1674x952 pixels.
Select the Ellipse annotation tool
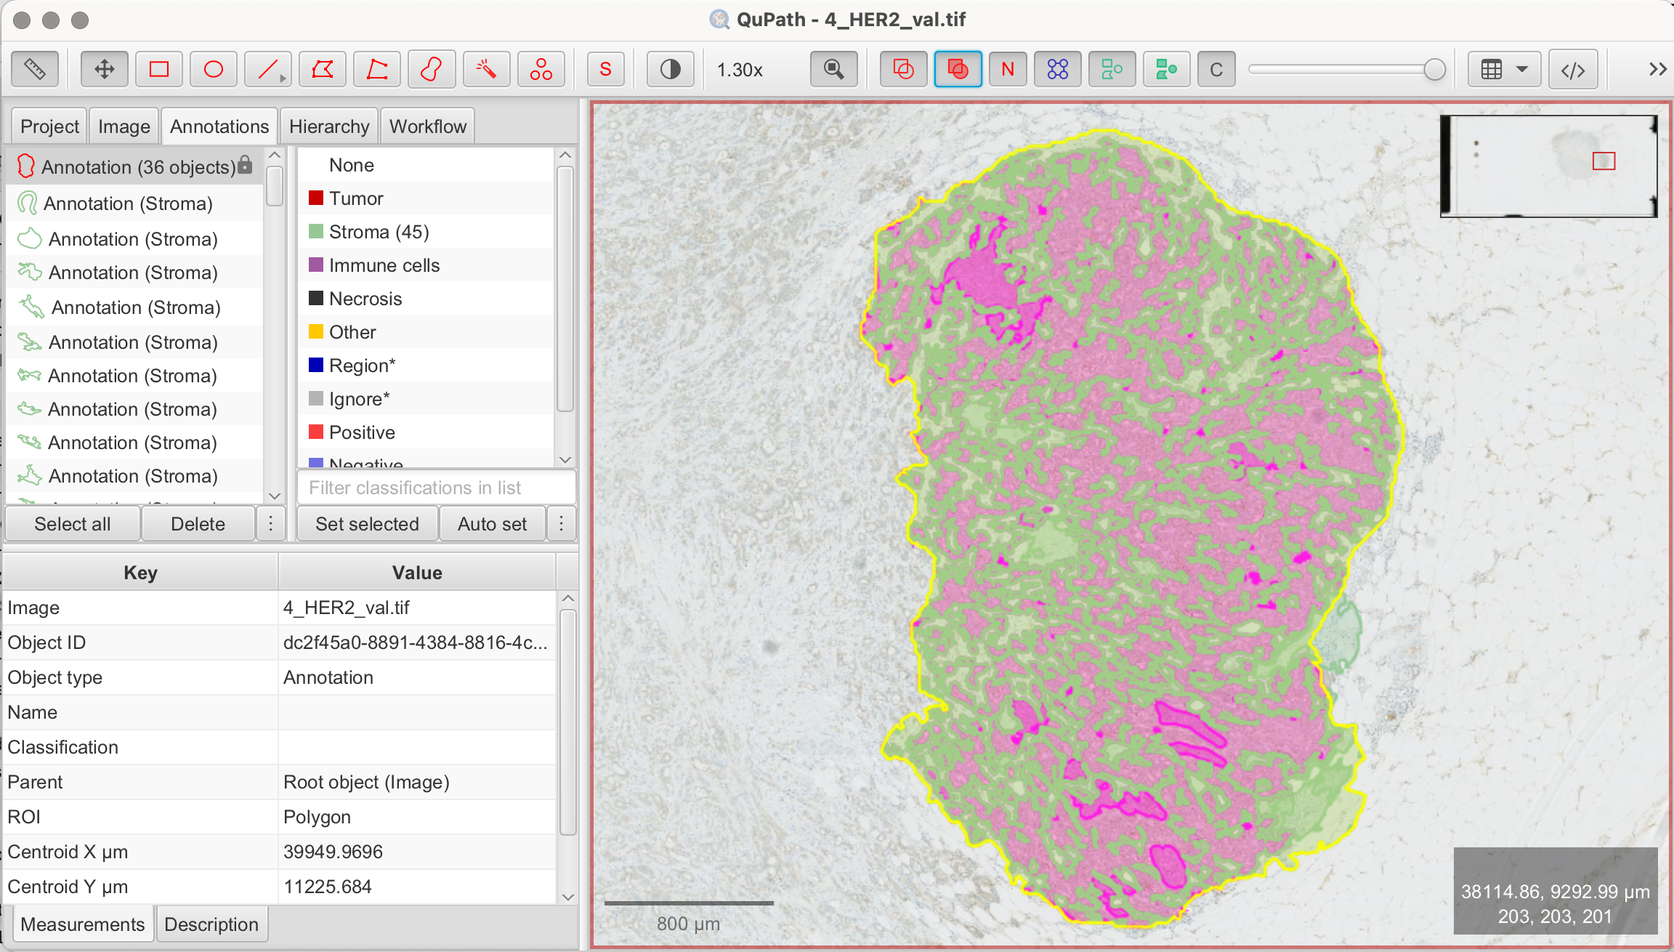point(214,70)
